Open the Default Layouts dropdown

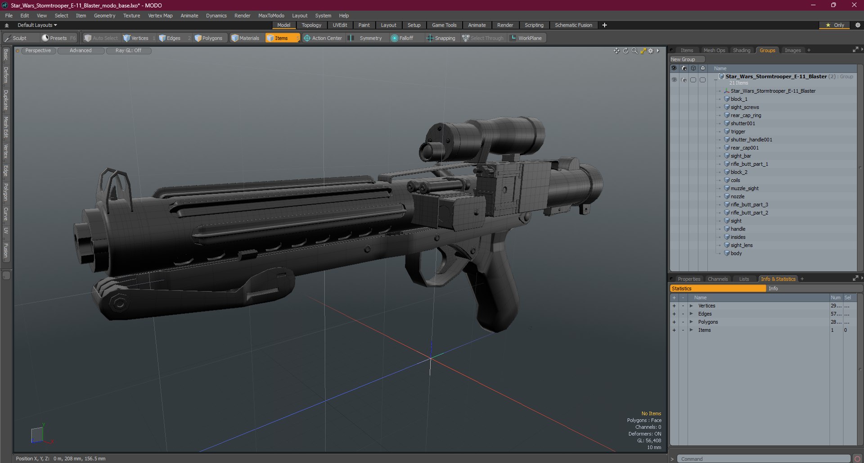point(37,25)
